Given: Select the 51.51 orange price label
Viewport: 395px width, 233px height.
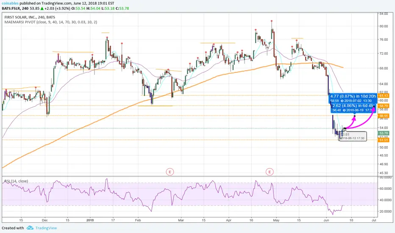Looking at the screenshot, I should 384,140.
